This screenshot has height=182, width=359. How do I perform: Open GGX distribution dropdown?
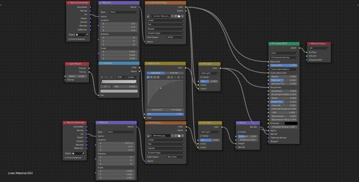(284, 53)
